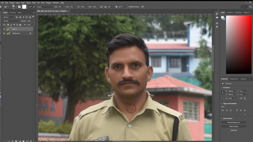Collapse the Transform section
The image size is (253, 142).
(221, 88)
